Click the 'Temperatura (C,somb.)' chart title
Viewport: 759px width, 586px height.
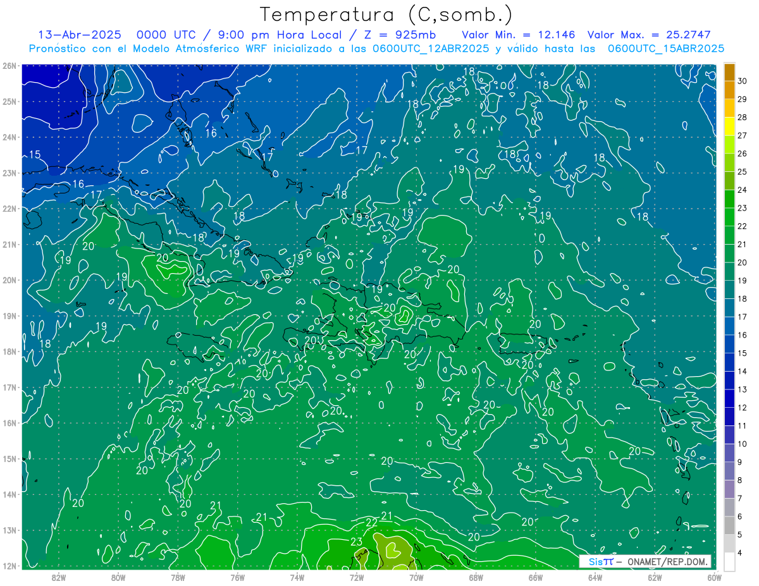tap(386, 15)
